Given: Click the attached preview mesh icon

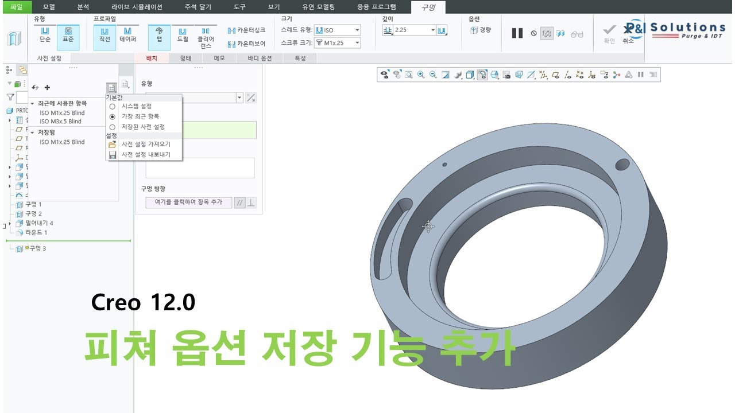Looking at the screenshot, I should pos(547,33).
